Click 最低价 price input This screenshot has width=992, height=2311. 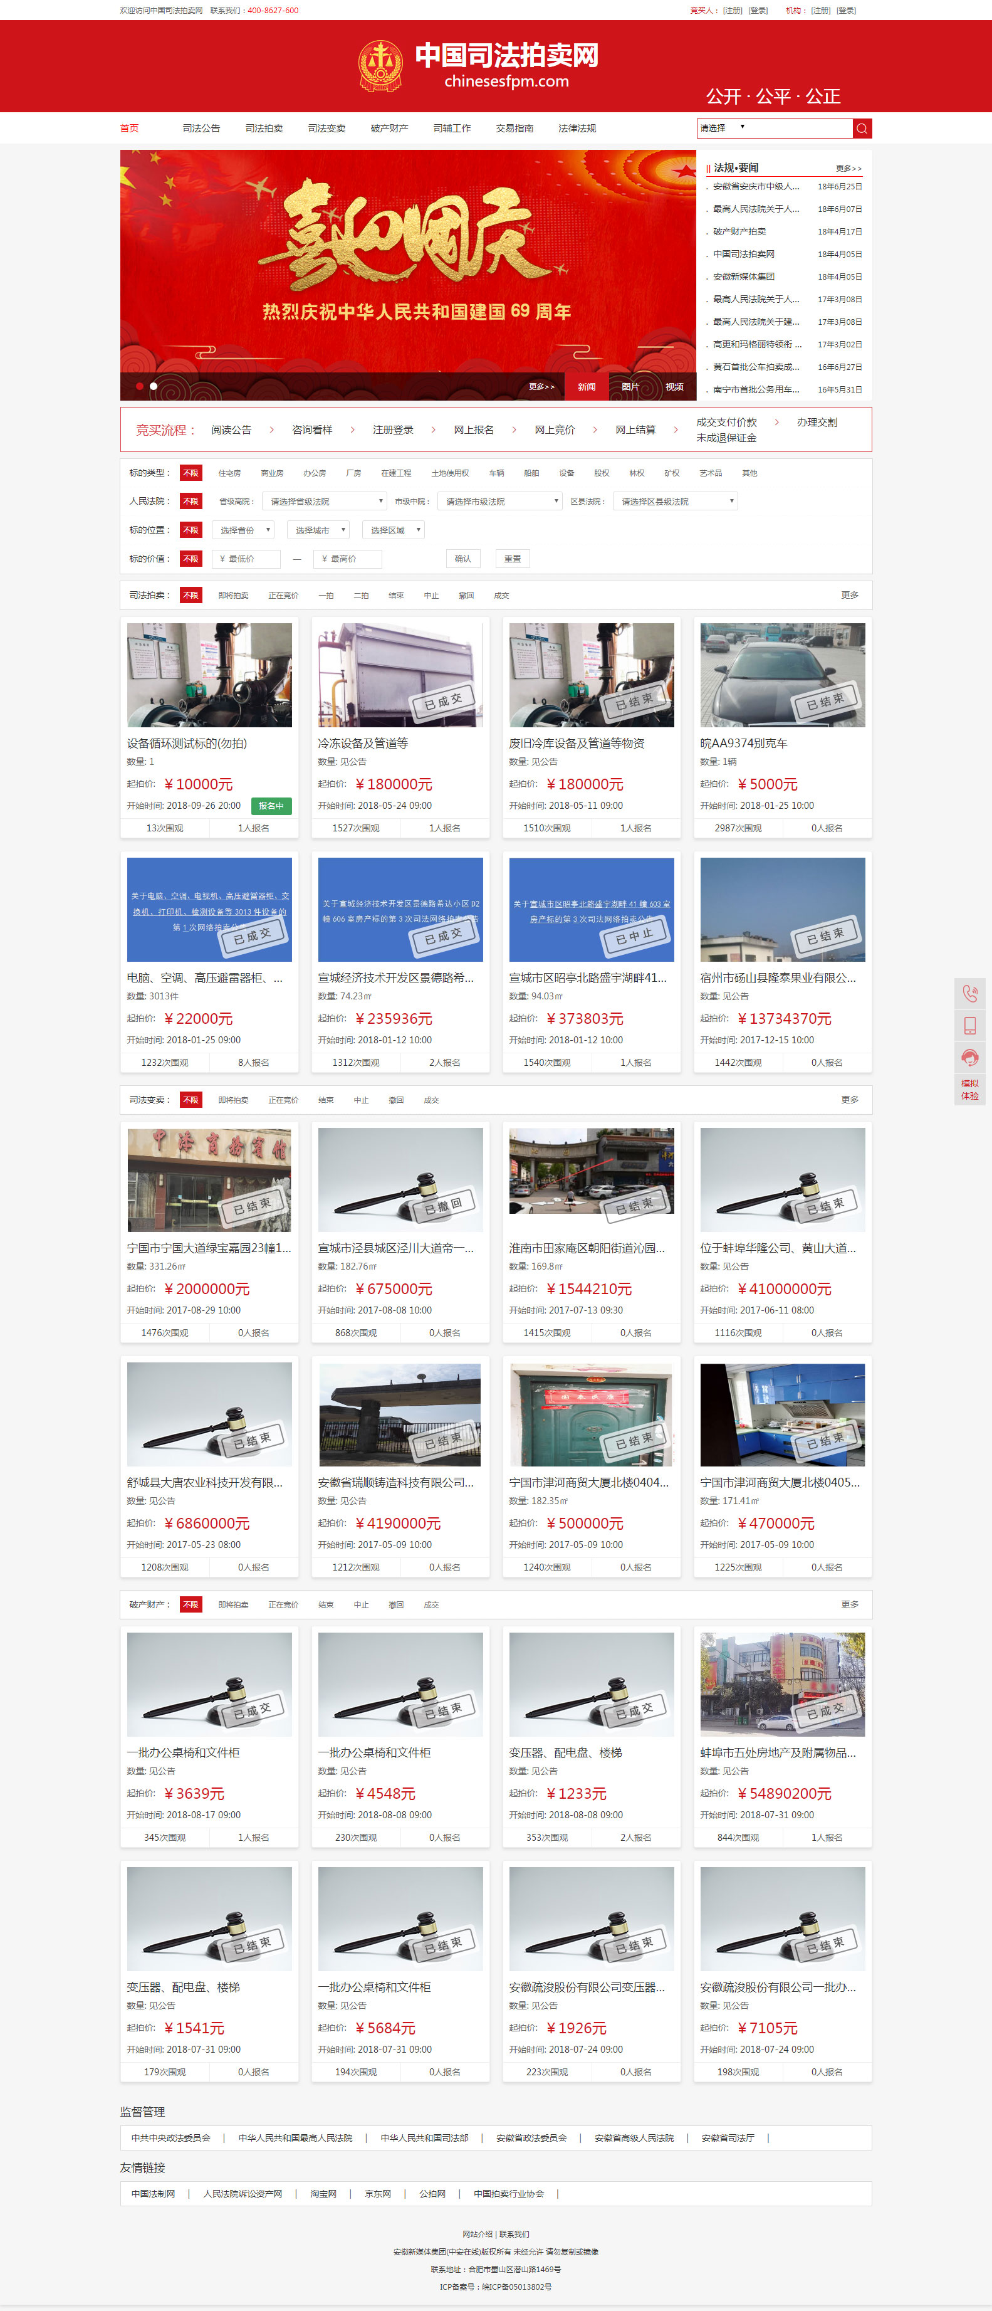pyautogui.click(x=246, y=559)
